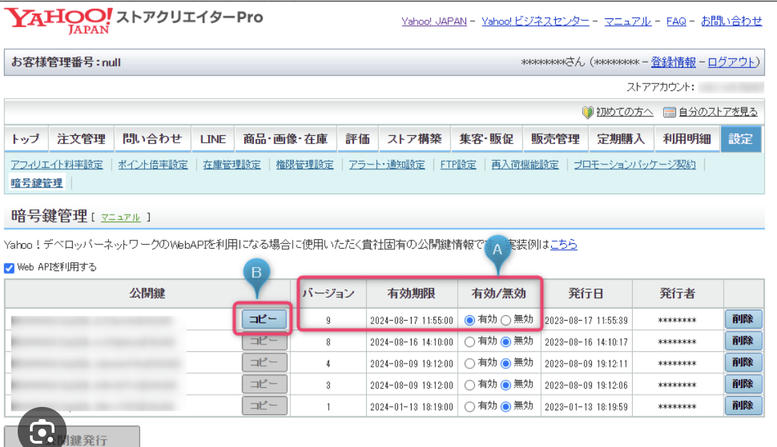Open the トップ tab
The height and width of the screenshot is (447, 777).
[x=26, y=139]
